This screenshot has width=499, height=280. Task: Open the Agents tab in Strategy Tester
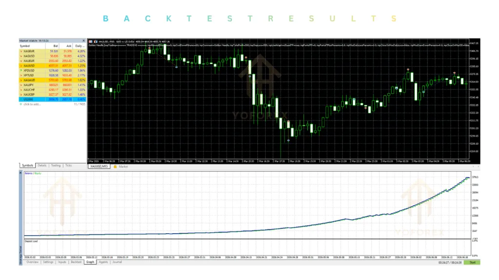103,262
